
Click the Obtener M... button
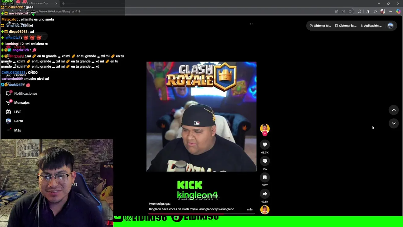[320, 26]
